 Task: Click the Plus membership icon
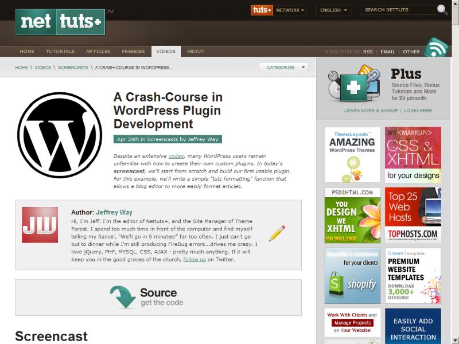353,84
